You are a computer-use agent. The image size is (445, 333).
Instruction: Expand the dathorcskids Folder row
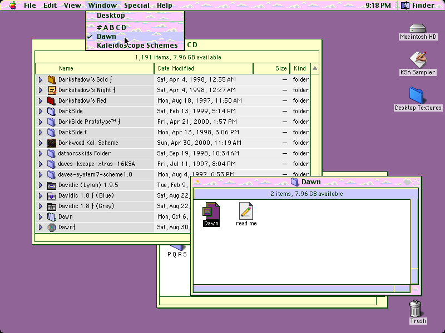pyautogui.click(x=41, y=154)
